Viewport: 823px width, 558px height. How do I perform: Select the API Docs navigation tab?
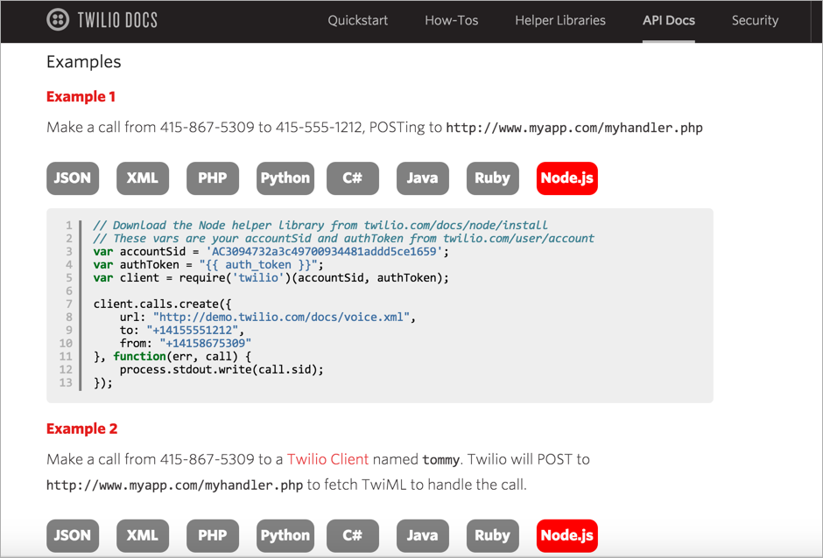click(668, 20)
